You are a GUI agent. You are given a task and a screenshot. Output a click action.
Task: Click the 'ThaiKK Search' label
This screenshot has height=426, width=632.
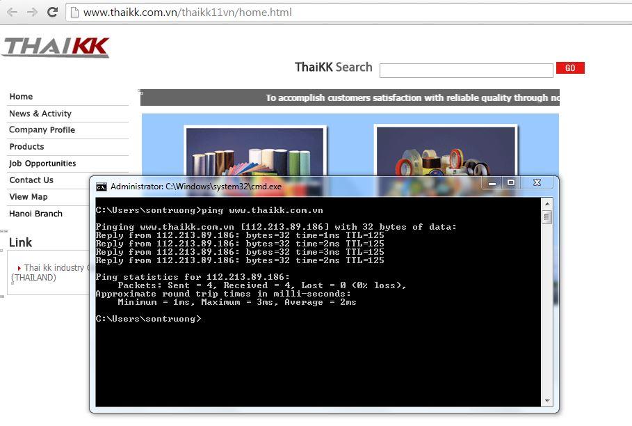point(333,67)
